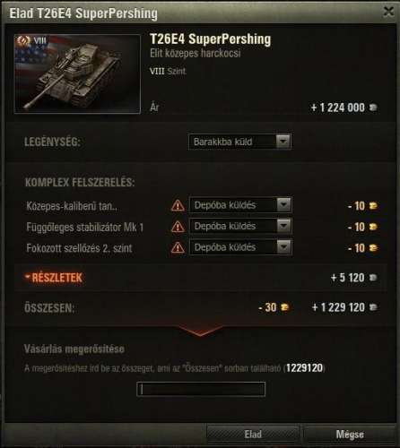Click warning icon beside Fokozott szellőzés
Image resolution: width=400 pixels, height=448 pixels.
[178, 247]
